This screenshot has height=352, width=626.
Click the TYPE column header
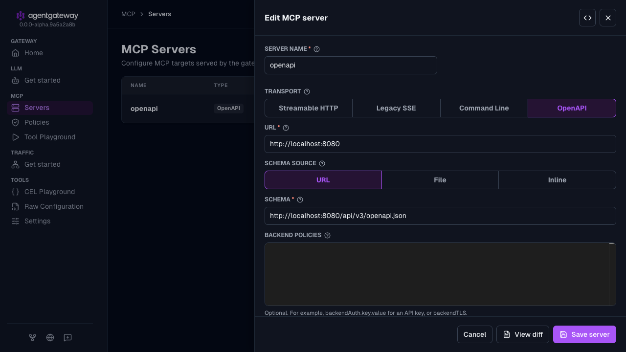pos(221,86)
